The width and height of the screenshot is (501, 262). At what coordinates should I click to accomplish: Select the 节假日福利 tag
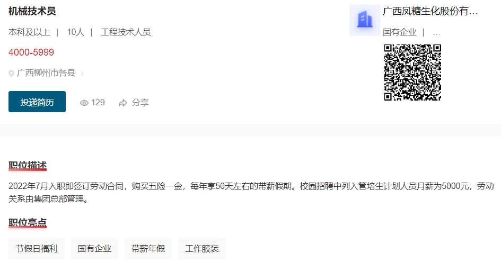pyautogui.click(x=37, y=248)
